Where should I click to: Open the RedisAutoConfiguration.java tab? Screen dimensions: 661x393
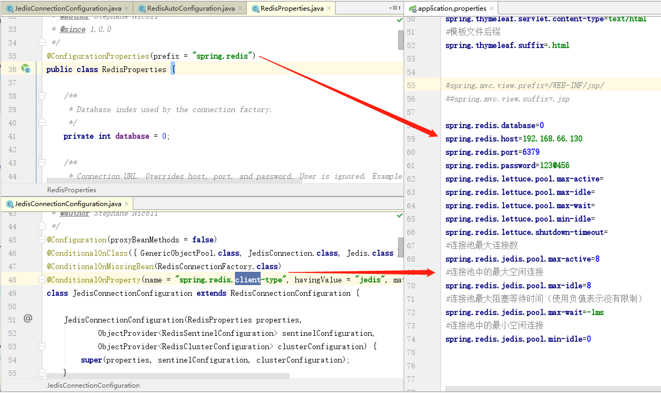(190, 9)
